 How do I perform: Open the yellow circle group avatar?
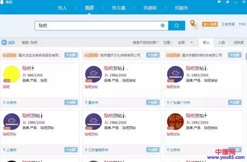tap(12, 74)
